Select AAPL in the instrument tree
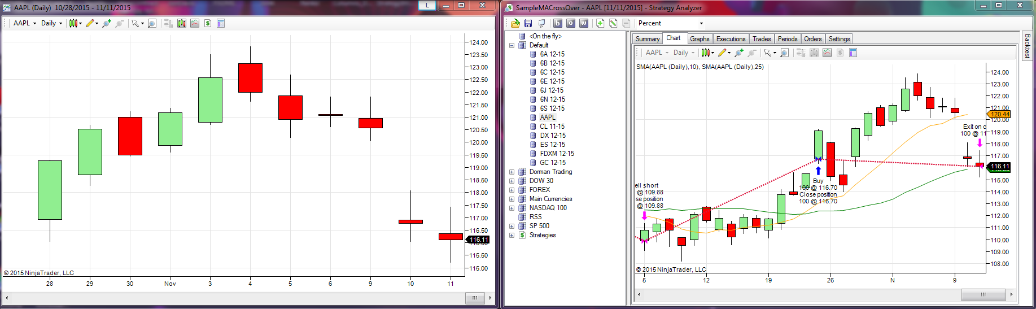The width and height of the screenshot is (1036, 309). (548, 117)
